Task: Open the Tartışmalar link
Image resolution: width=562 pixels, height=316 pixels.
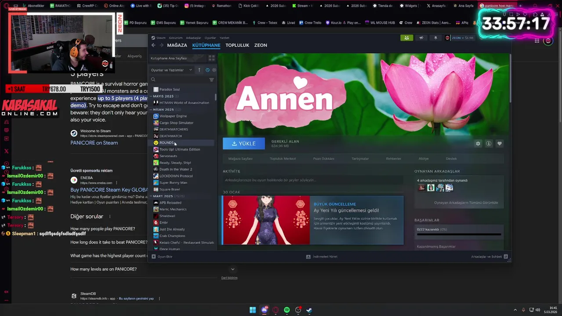Action: pyautogui.click(x=360, y=158)
